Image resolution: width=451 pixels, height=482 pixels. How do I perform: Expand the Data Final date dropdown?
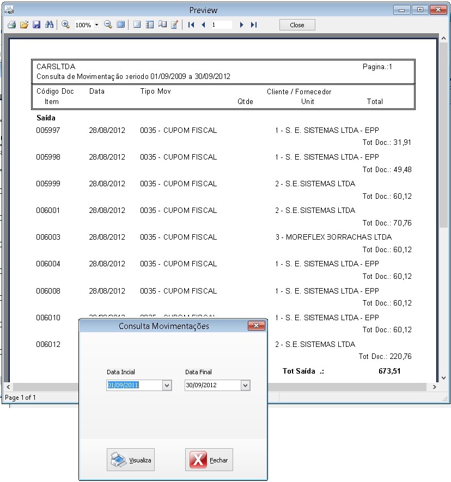pos(245,386)
